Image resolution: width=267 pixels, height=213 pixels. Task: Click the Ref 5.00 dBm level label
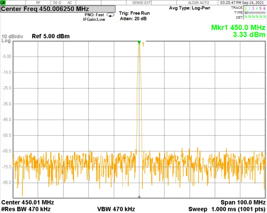(51, 36)
